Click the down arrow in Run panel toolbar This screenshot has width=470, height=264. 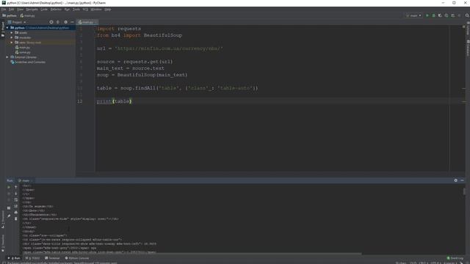click(16, 194)
